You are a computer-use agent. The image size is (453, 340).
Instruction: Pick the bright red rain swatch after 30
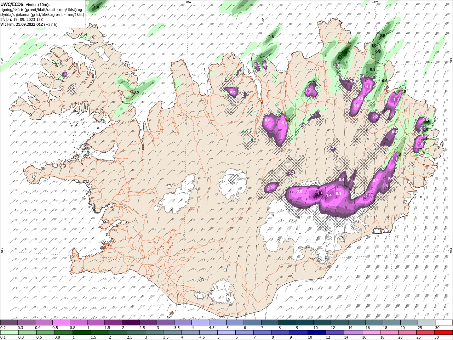(443, 333)
